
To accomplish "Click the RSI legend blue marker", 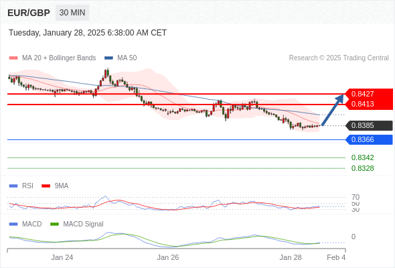I will (13, 186).
